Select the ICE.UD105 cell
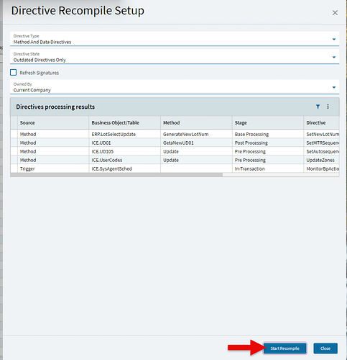Image resolution: width=347 pixels, height=360 pixels. click(124, 151)
